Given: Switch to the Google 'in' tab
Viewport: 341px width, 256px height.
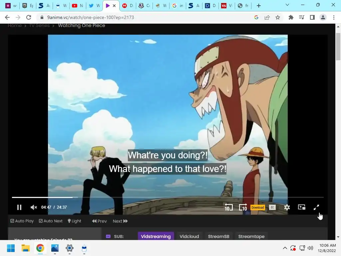Looking at the screenshot, I should click(x=178, y=6).
